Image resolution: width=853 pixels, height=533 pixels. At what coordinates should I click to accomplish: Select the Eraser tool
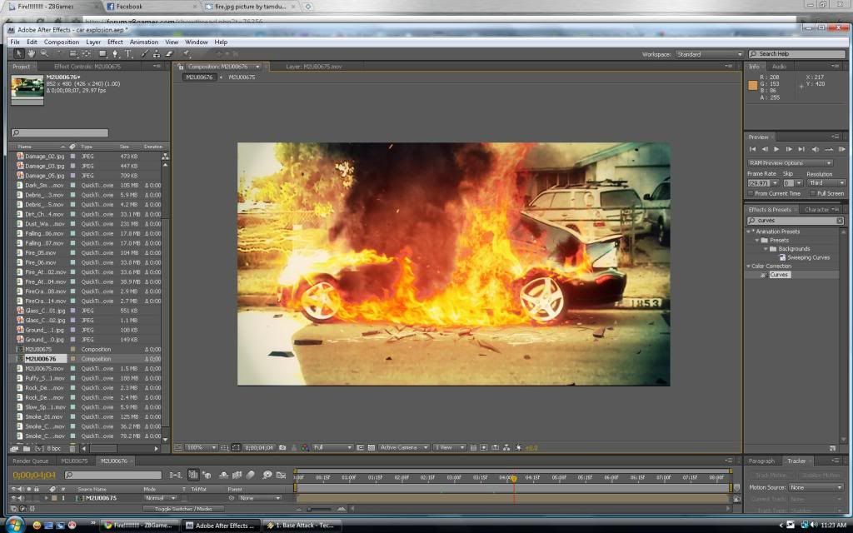click(169, 53)
